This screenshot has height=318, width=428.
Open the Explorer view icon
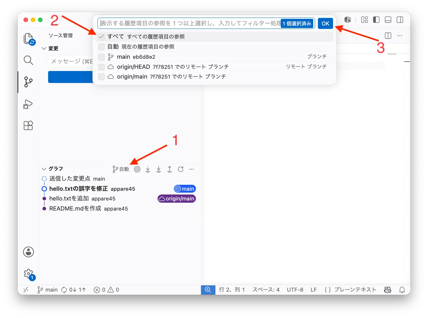tap(29, 39)
